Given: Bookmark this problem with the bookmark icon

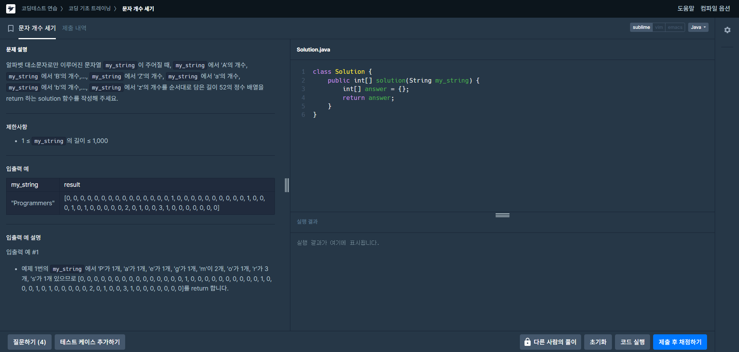Looking at the screenshot, I should coord(11,28).
